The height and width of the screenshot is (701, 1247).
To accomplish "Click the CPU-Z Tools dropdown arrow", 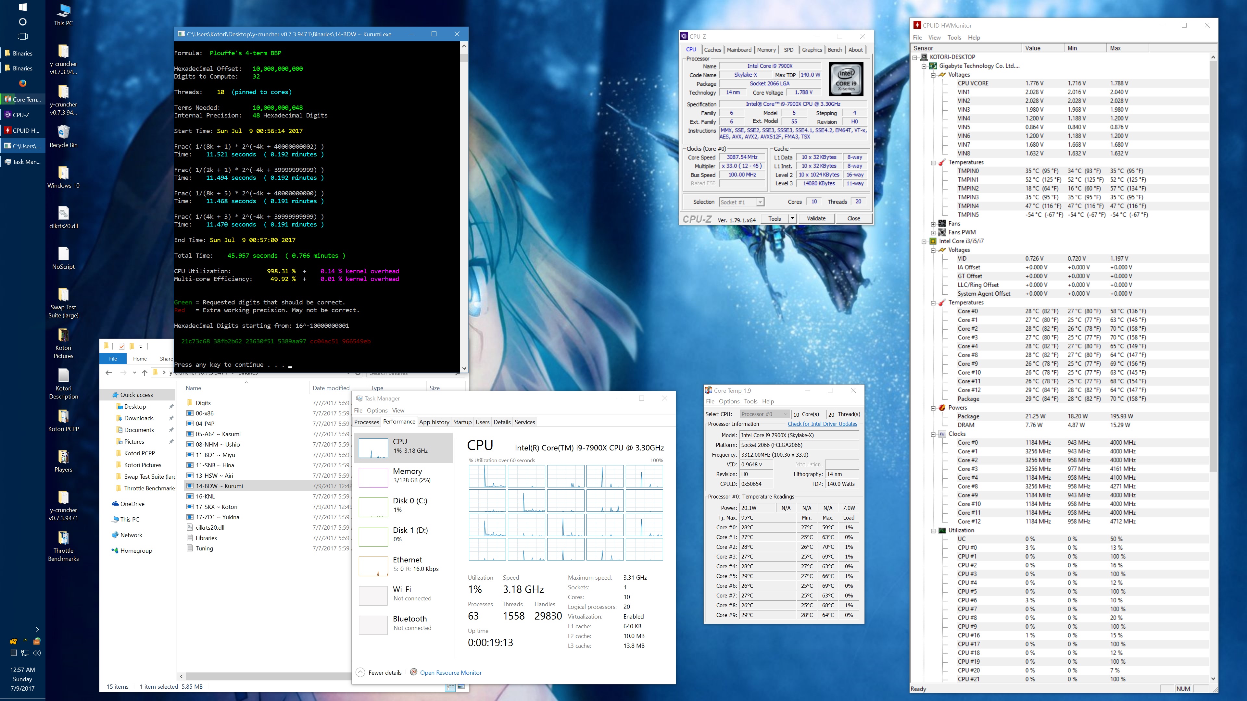I will [792, 219].
